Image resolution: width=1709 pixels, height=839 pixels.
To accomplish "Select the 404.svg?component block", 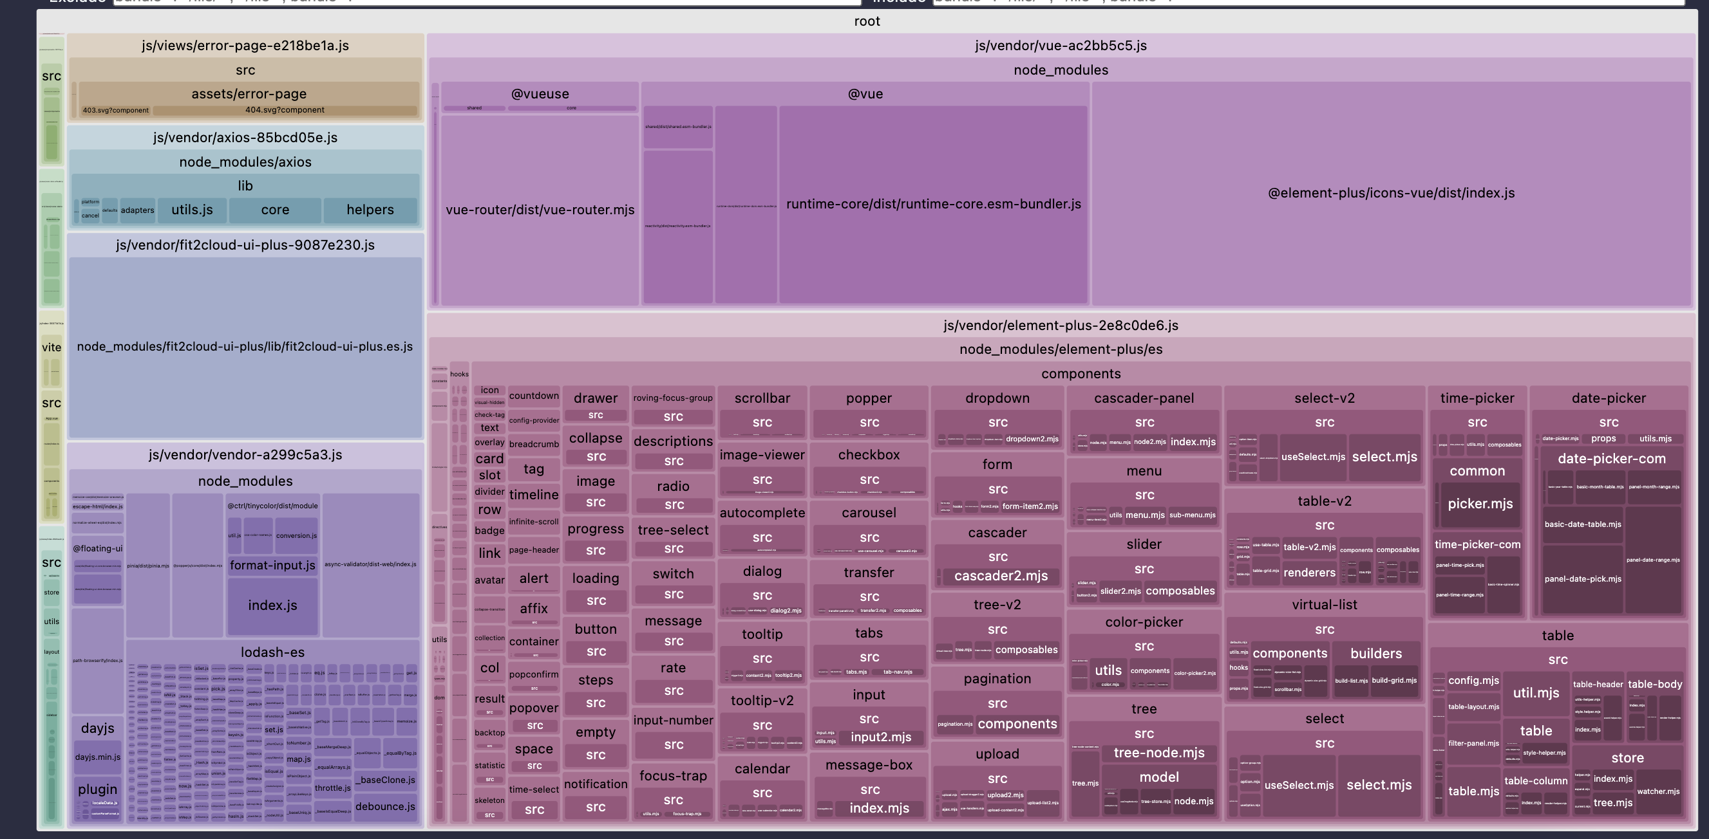I will [285, 110].
